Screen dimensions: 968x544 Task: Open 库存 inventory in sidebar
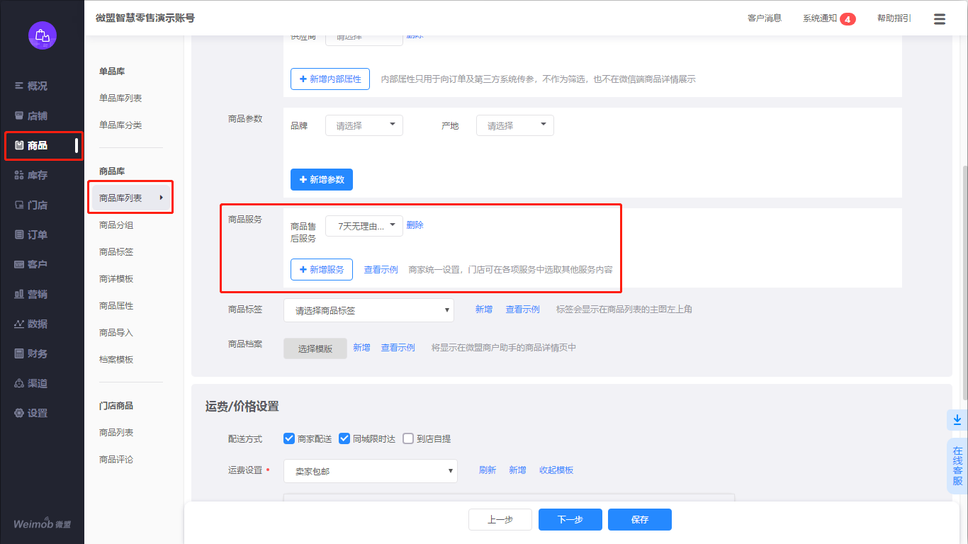coord(31,175)
